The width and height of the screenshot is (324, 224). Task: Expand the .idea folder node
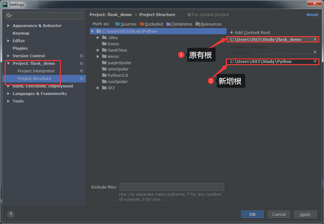click(x=98, y=37)
